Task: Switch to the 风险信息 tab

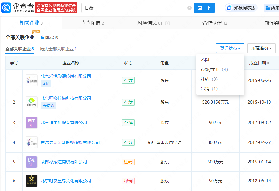Action: tap(150, 23)
